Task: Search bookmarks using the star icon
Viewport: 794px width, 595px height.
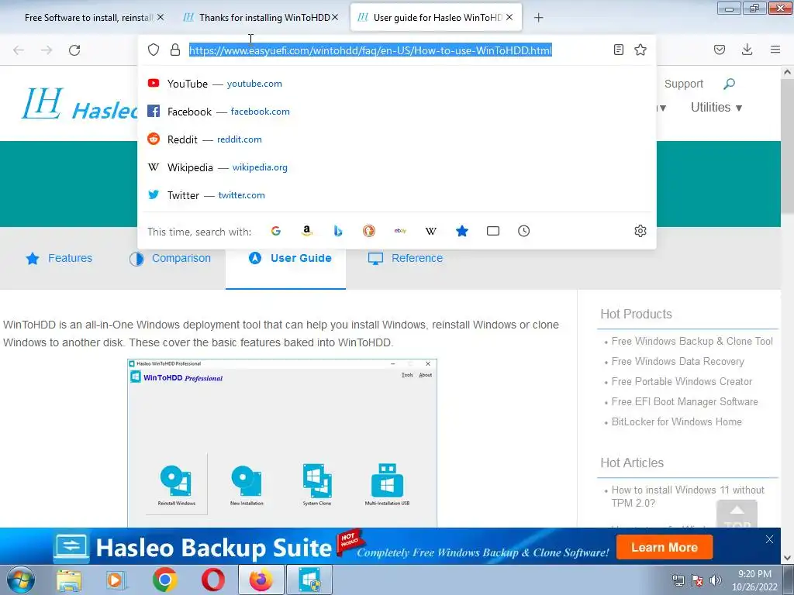Action: click(x=462, y=231)
